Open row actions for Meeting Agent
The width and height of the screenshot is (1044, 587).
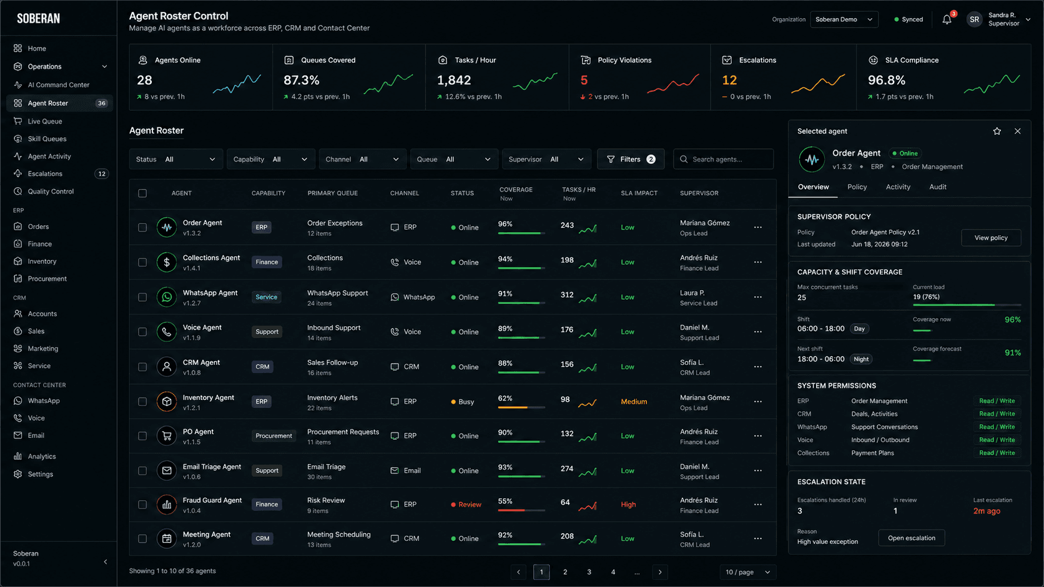[x=757, y=538]
